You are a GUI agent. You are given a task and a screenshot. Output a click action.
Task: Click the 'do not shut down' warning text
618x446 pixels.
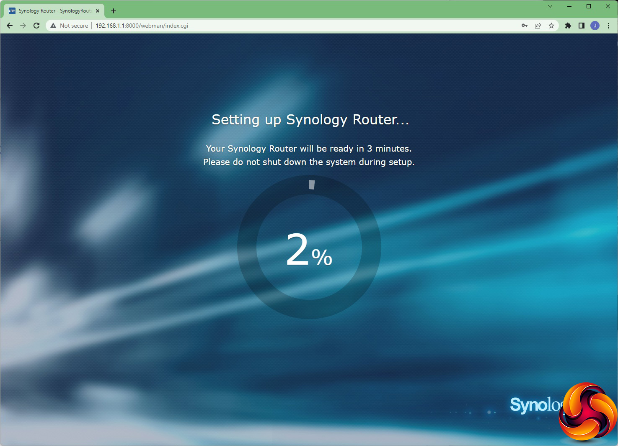pyautogui.click(x=309, y=162)
